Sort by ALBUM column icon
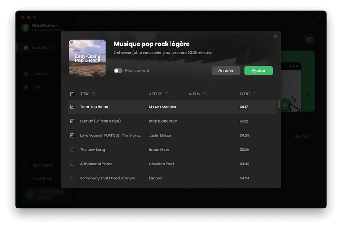The width and height of the screenshot is (342, 229). tap(205, 94)
